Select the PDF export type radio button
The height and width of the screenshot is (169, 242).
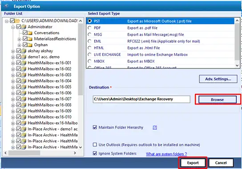89,28
